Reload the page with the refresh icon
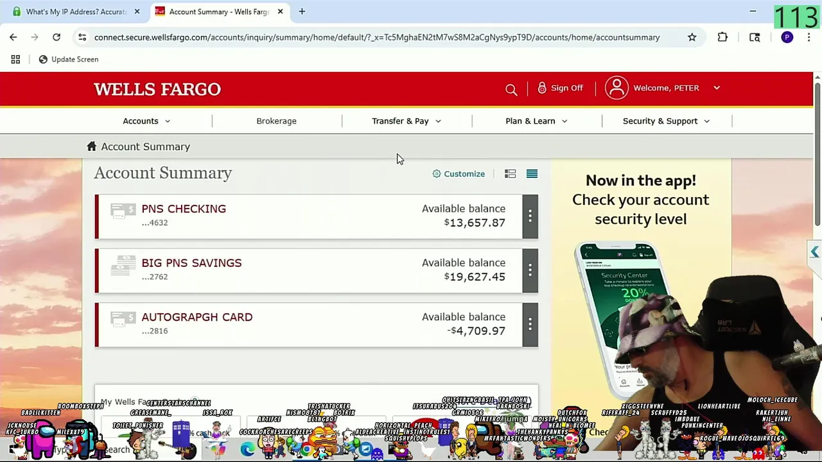The height and width of the screenshot is (462, 822). click(57, 37)
